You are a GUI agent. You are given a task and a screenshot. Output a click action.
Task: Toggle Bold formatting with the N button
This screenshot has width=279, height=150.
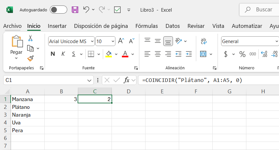pos(53,54)
